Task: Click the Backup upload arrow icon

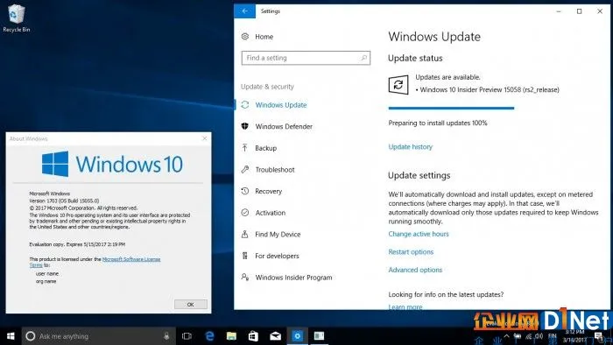Action: pyautogui.click(x=244, y=148)
